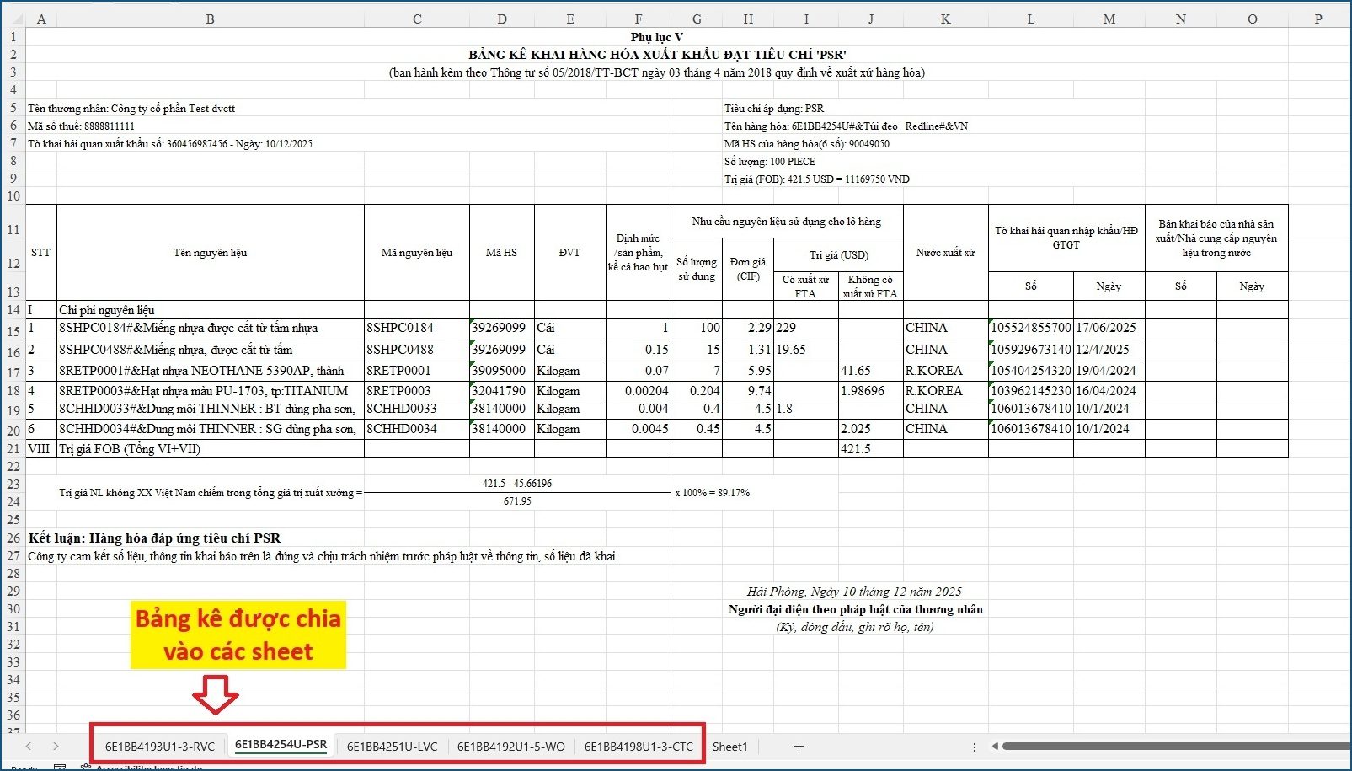This screenshot has width=1352, height=771.
Task: Select column L header
Action: 1030,19
